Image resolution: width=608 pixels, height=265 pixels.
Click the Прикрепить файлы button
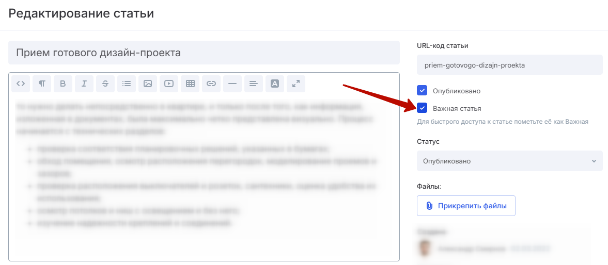point(466,206)
